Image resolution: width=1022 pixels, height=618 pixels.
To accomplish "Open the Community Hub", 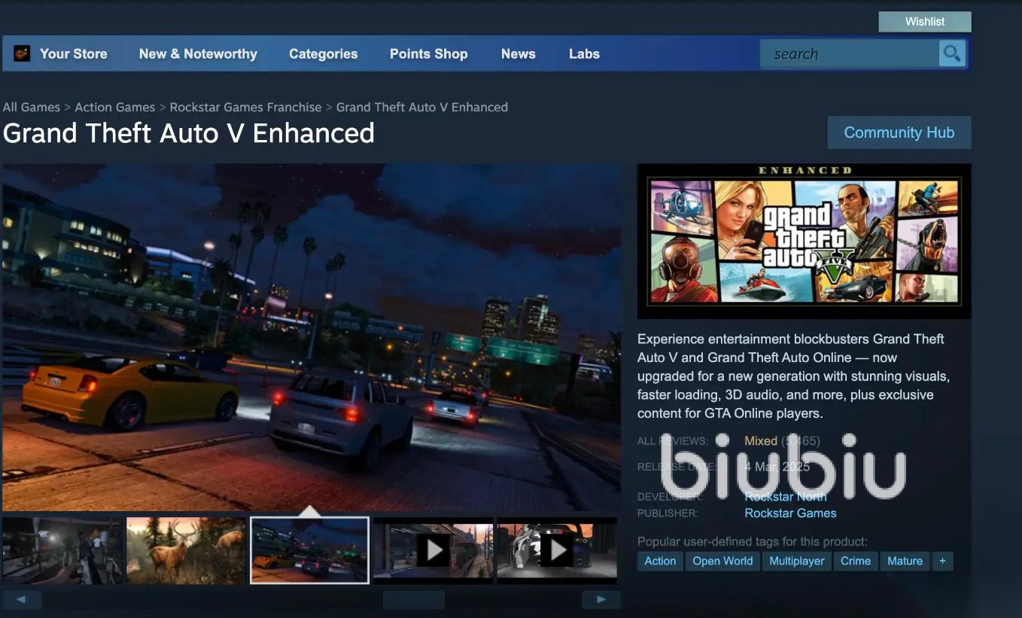I will pos(899,132).
